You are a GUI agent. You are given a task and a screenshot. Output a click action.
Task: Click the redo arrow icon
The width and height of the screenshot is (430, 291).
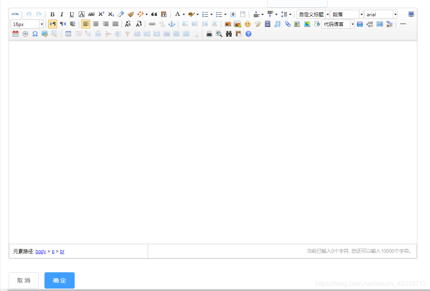[39, 14]
